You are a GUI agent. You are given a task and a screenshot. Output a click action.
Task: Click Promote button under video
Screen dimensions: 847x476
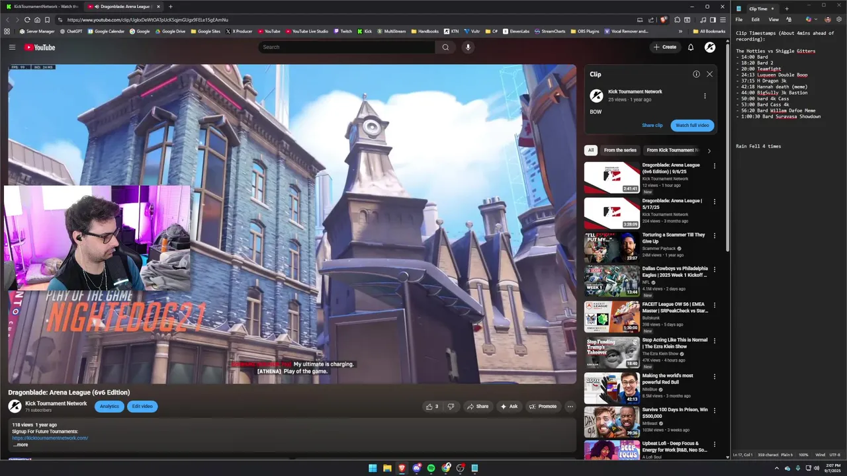click(x=543, y=407)
